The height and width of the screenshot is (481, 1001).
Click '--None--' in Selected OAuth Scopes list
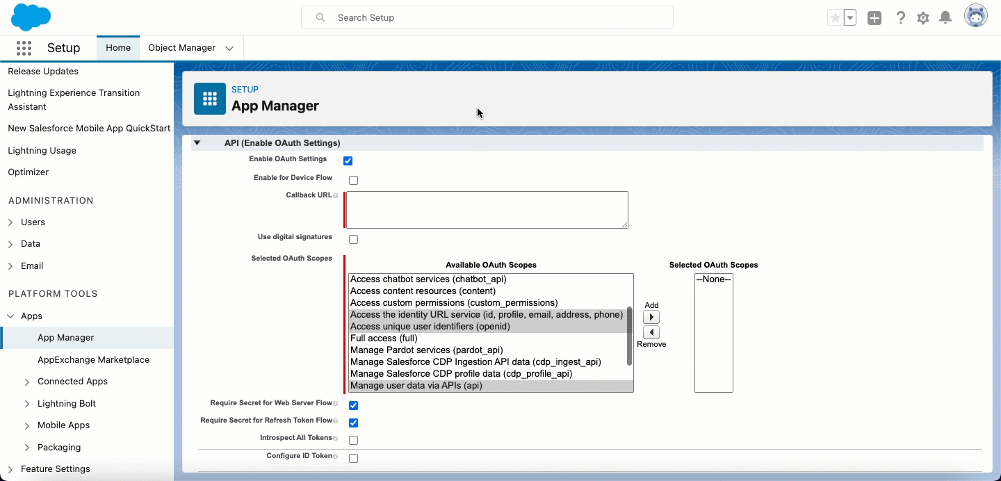pyautogui.click(x=714, y=279)
